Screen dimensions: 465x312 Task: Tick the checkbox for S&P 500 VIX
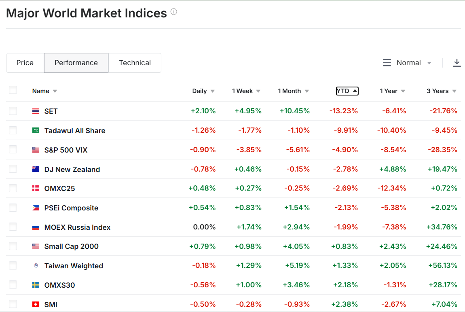tap(13, 149)
